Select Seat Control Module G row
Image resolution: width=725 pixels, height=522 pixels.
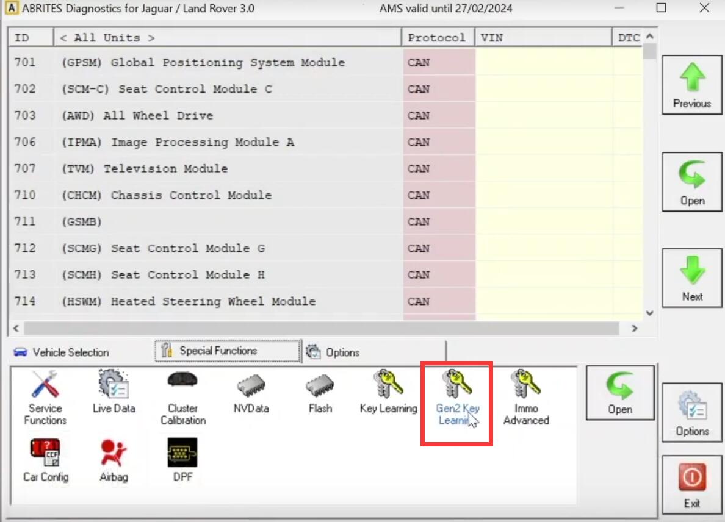tap(325, 248)
